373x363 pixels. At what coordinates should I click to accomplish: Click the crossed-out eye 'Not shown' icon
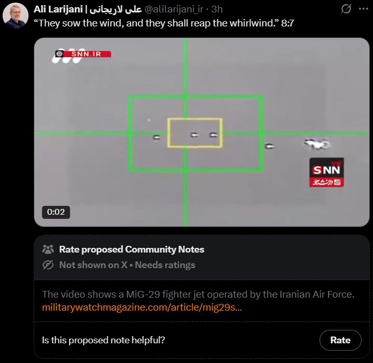tap(48, 265)
